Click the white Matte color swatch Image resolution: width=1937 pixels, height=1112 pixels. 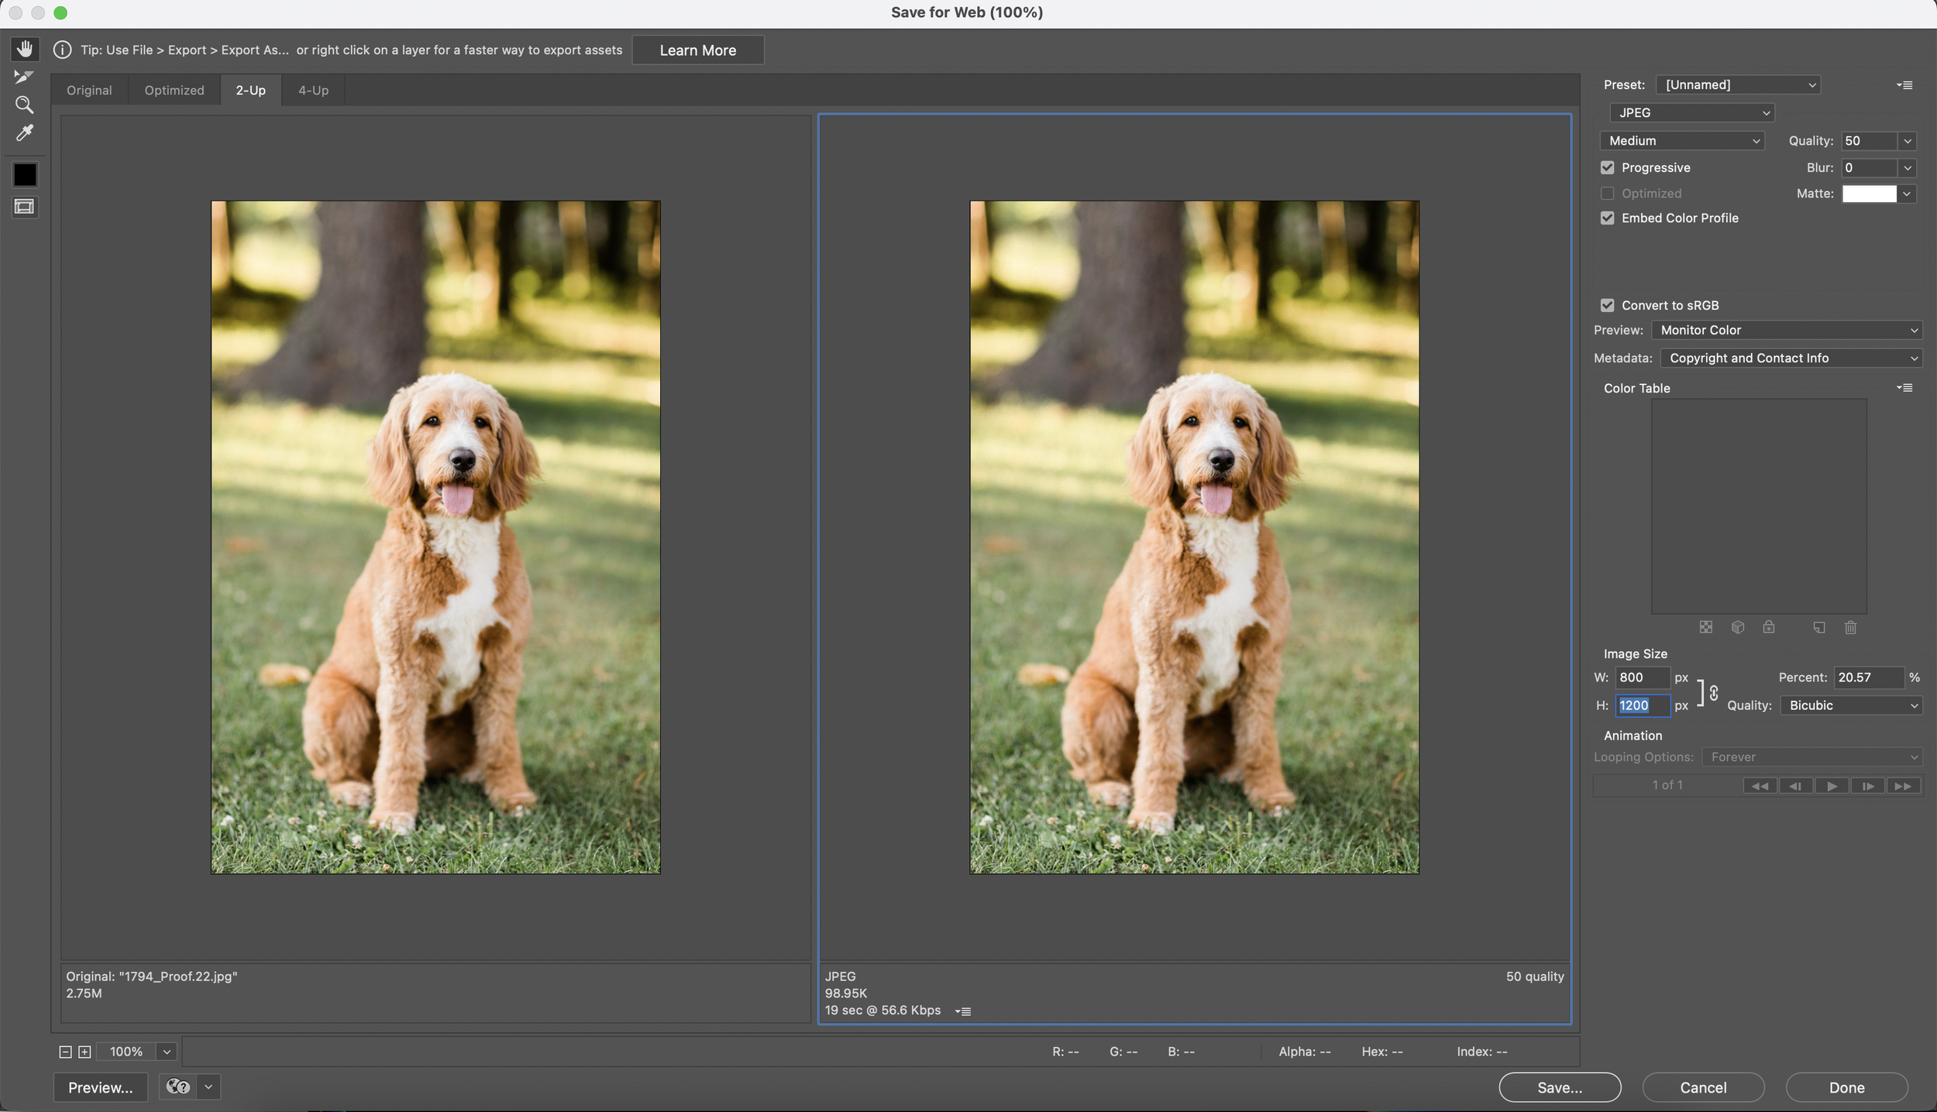(x=1869, y=194)
